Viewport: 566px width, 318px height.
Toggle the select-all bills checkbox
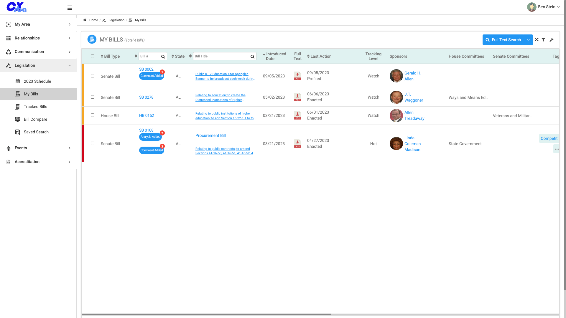coord(93,56)
